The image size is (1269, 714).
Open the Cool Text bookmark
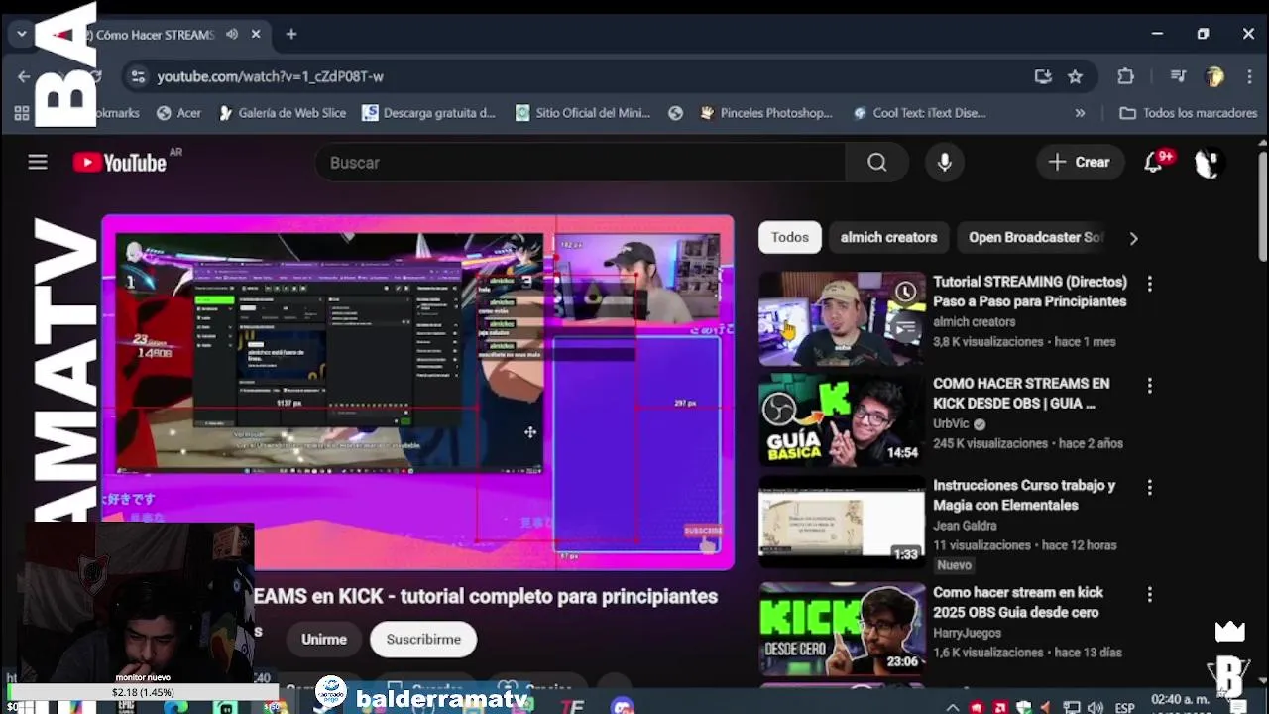919,113
